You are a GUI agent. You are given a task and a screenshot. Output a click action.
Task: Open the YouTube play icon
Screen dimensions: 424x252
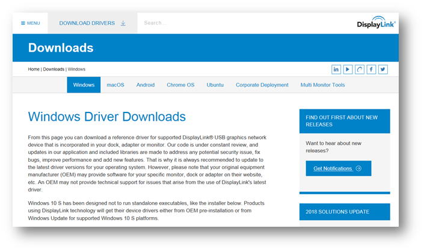click(348, 70)
